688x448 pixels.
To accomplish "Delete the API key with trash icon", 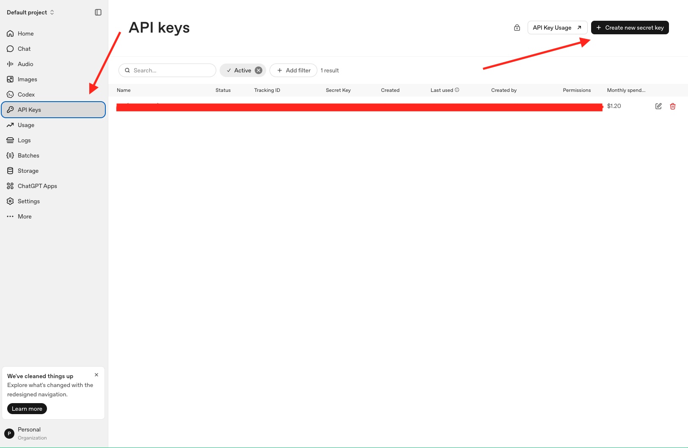I will (673, 106).
